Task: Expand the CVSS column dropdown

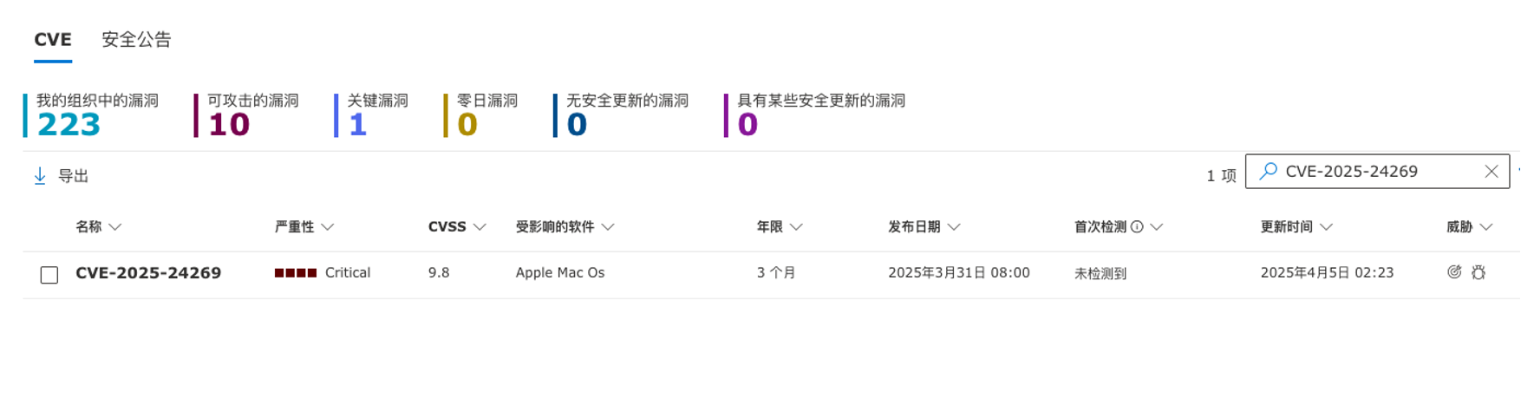Action: tap(480, 227)
